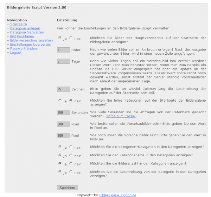
Task: Focus the Tage input field
Action: pos(64,61)
